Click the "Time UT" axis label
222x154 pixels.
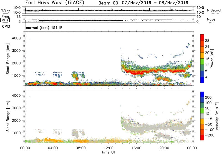[x=109, y=152]
